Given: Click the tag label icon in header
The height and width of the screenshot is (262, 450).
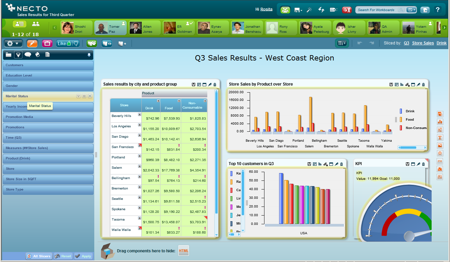Looking at the screenshot, I should coord(333,10).
